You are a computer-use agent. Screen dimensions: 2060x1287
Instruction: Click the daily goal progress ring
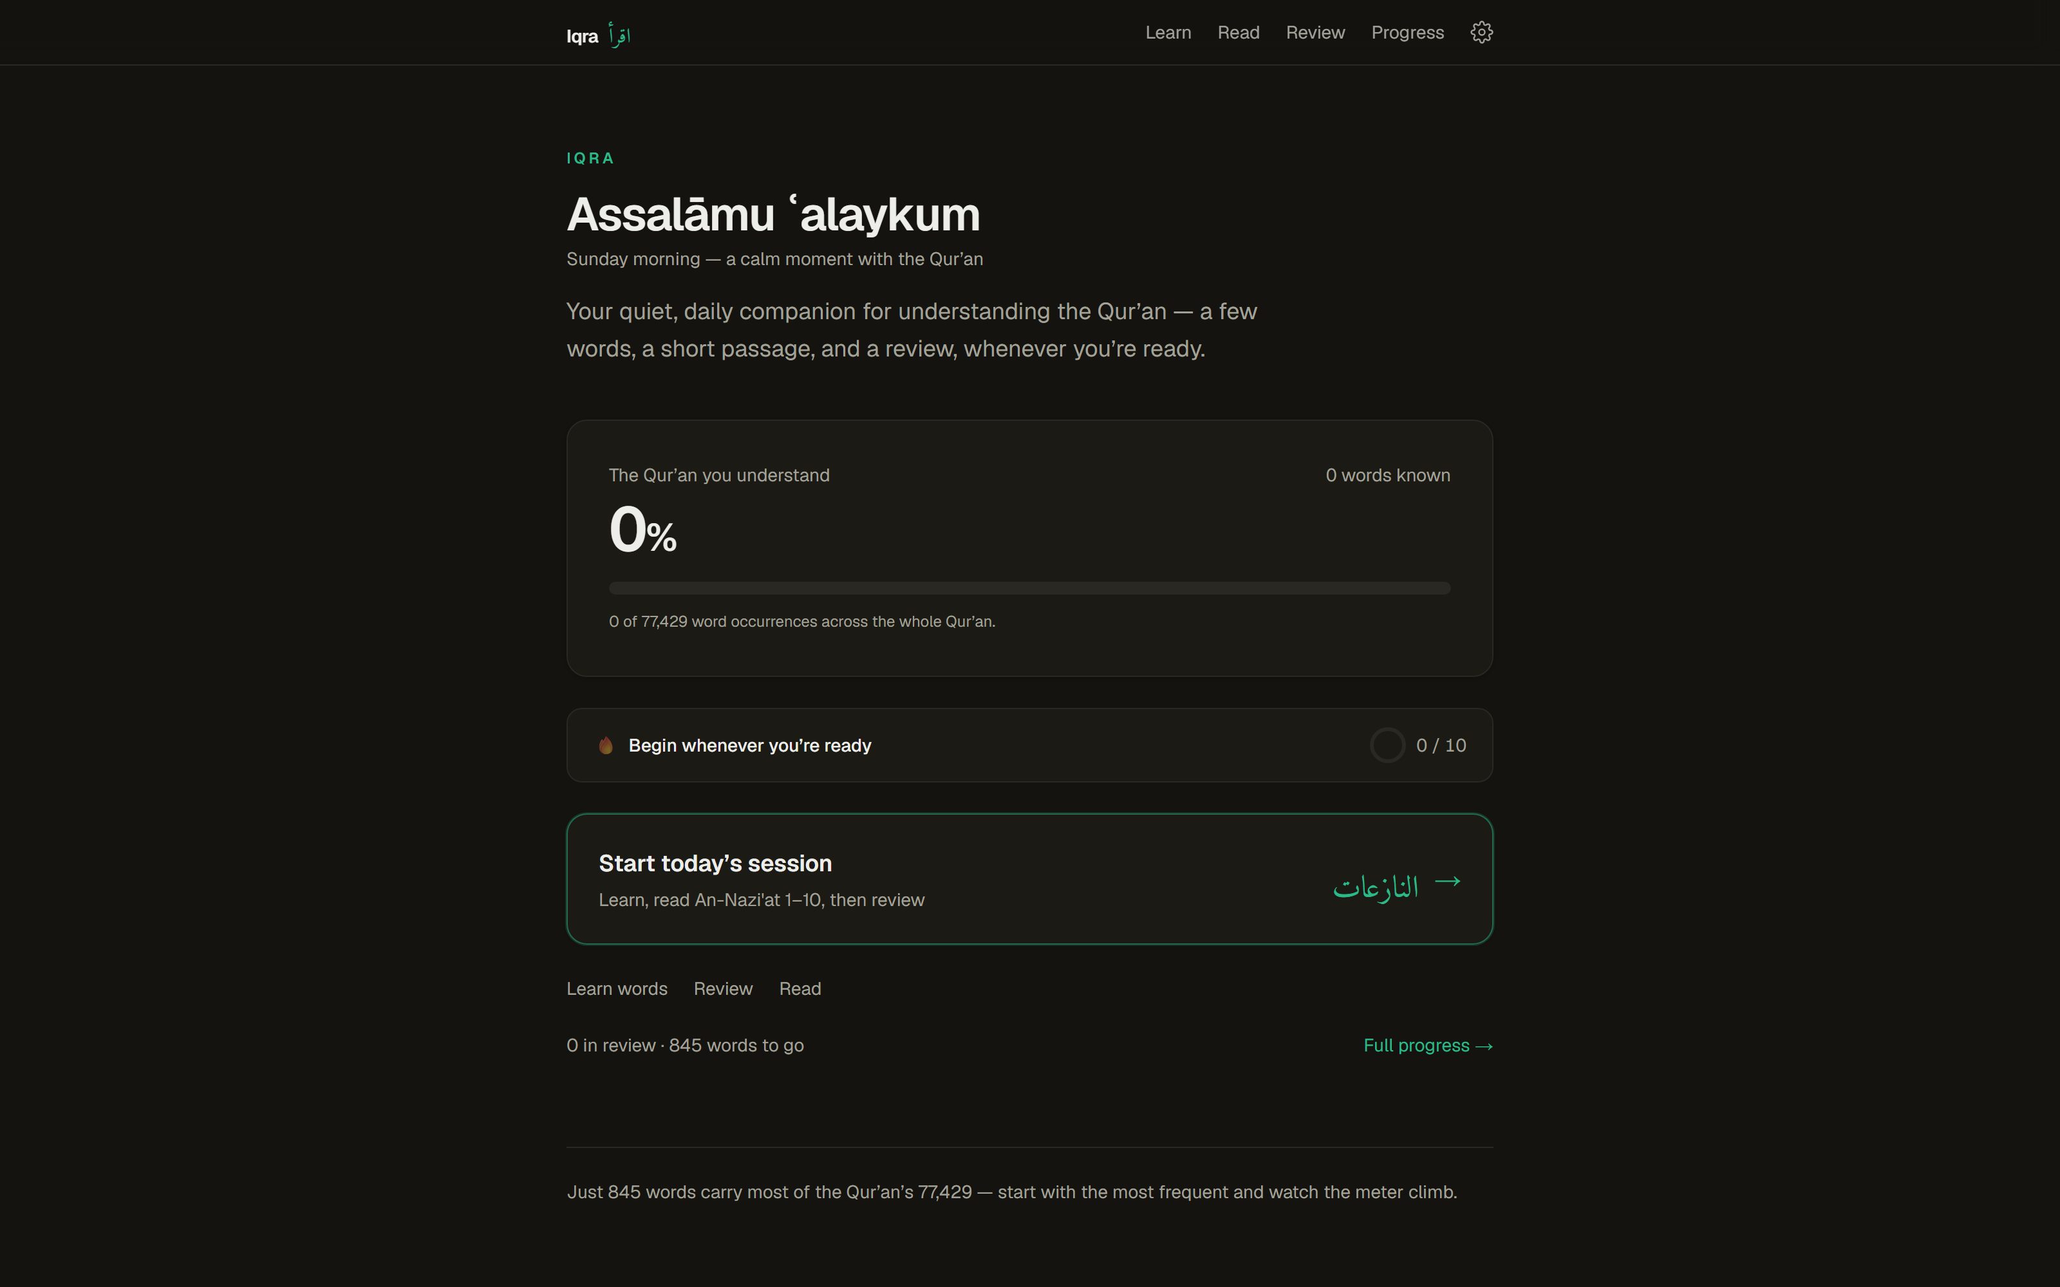coord(1387,746)
